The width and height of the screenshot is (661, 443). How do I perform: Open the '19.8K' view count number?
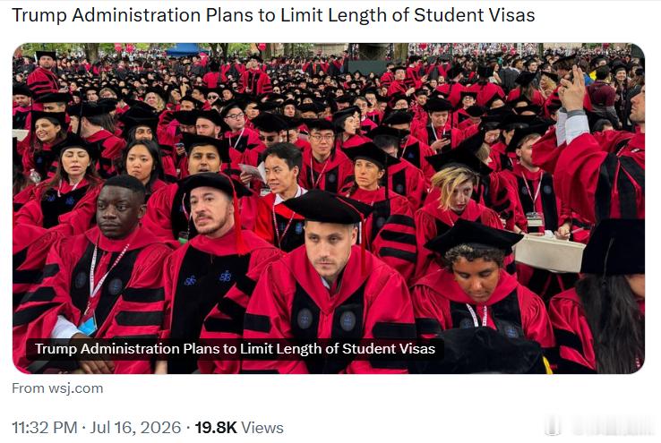pos(216,428)
